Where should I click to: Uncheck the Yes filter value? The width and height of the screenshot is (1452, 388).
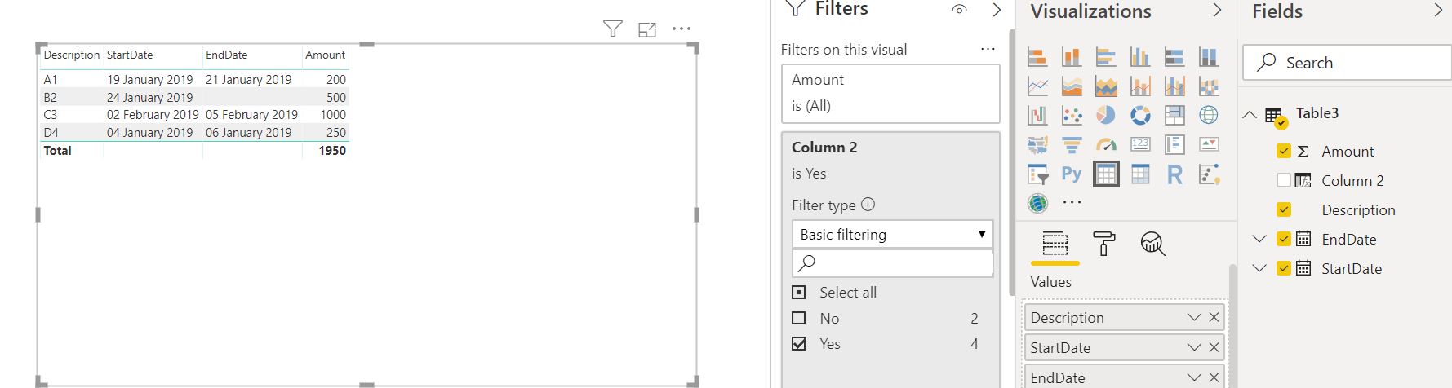pyautogui.click(x=799, y=344)
